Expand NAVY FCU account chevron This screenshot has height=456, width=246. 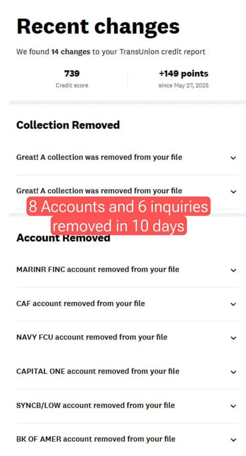coord(233,338)
